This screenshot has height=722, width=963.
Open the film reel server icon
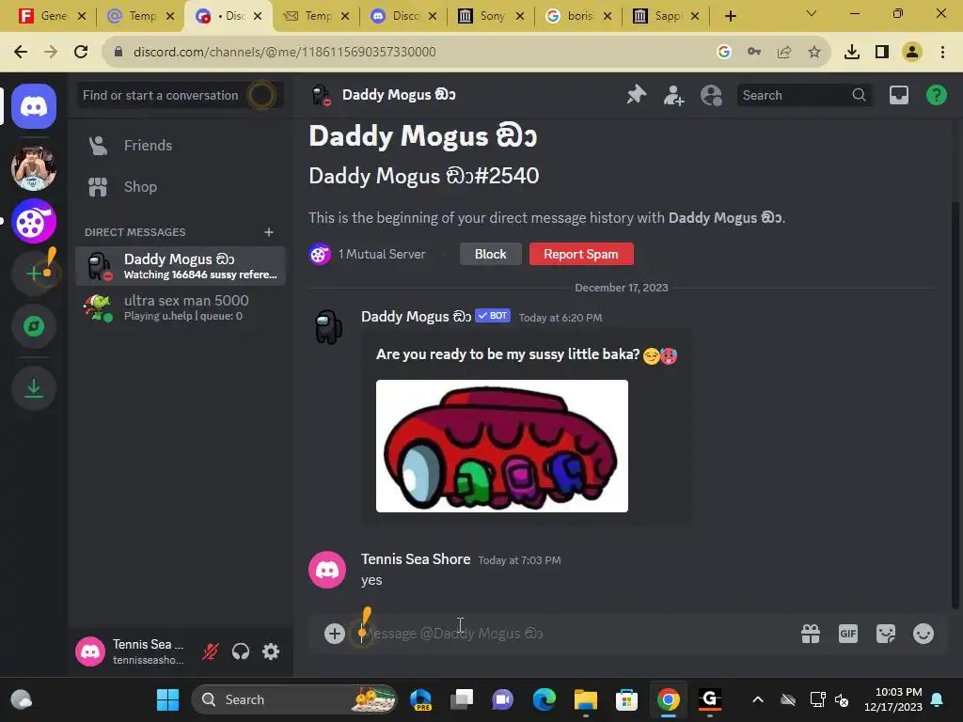click(x=34, y=221)
